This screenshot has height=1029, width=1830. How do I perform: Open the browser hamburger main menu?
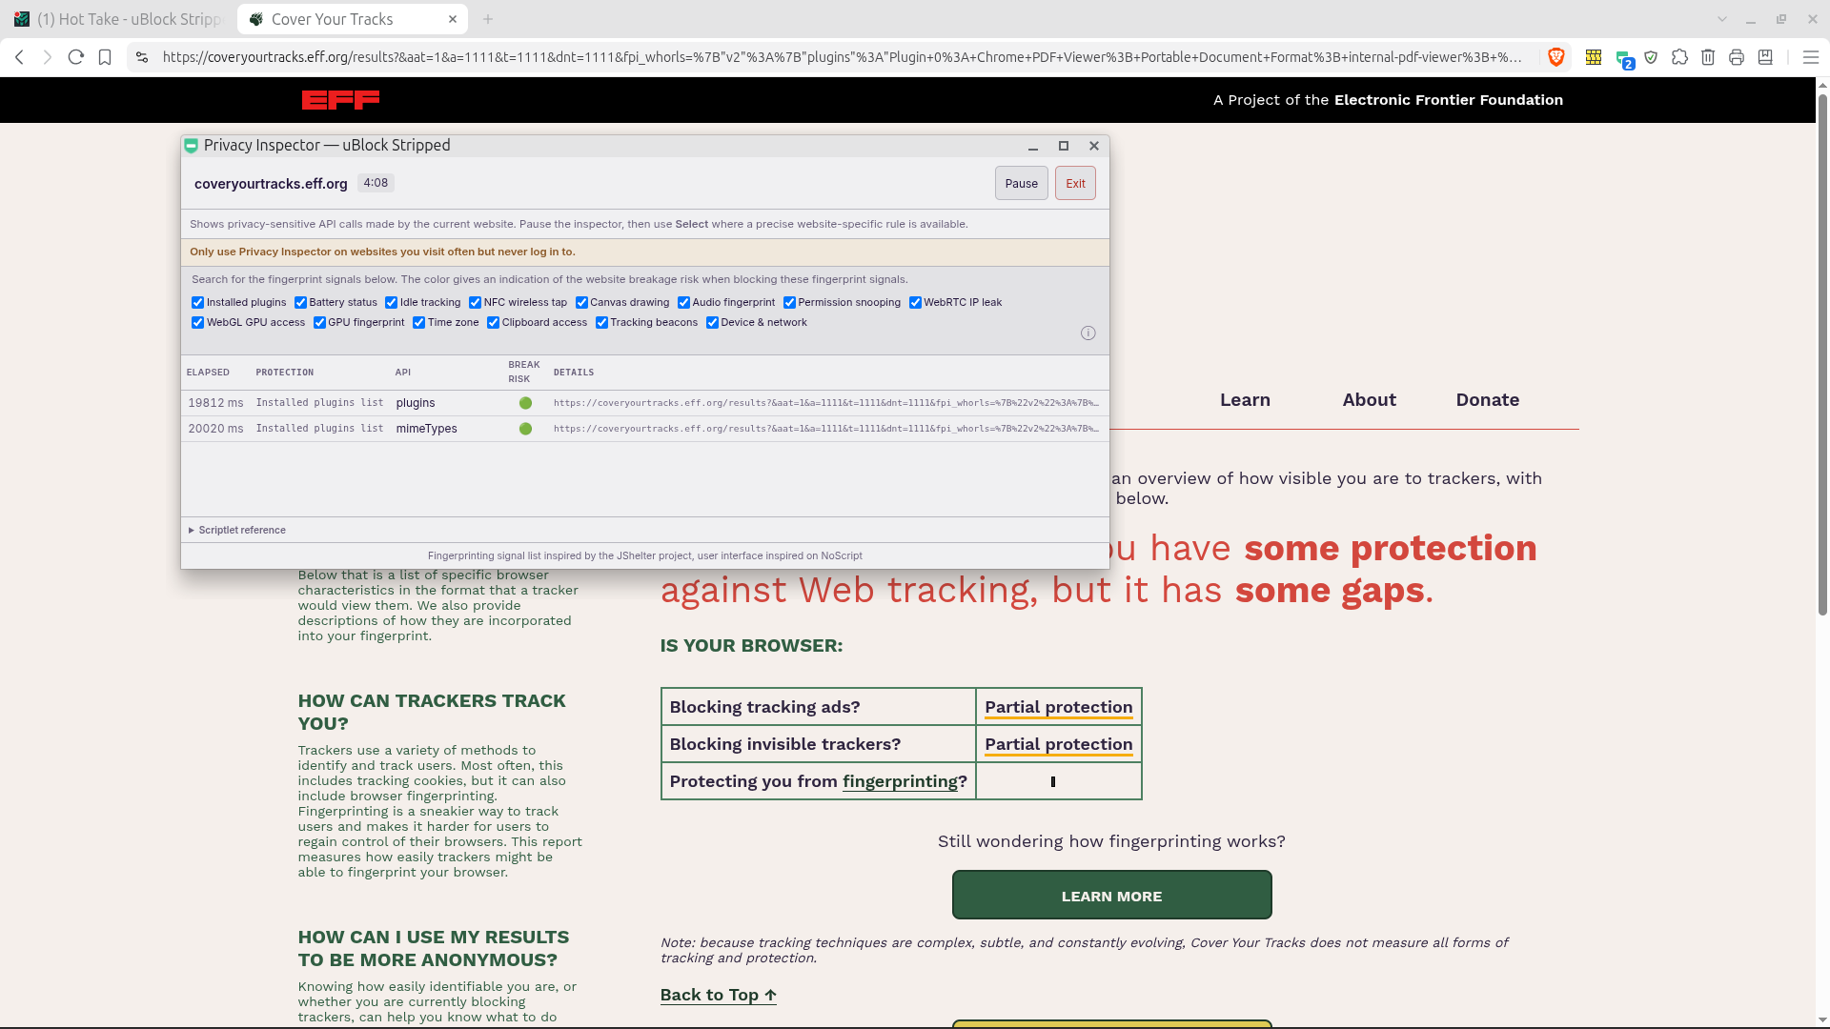(1811, 57)
